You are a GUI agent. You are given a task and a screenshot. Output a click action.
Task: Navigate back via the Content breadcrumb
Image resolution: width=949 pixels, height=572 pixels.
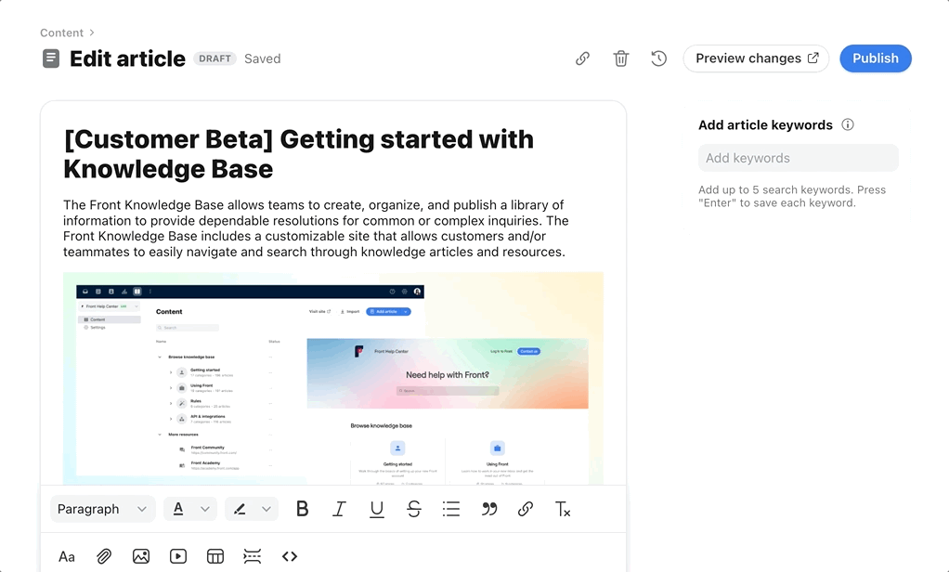coord(61,32)
